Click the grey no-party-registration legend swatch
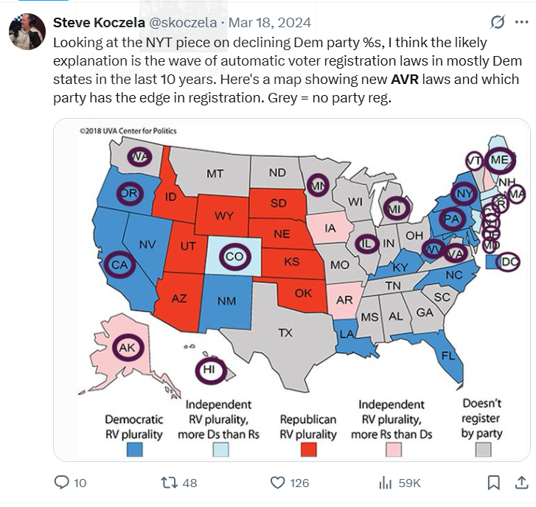536x507 pixels. click(x=482, y=449)
